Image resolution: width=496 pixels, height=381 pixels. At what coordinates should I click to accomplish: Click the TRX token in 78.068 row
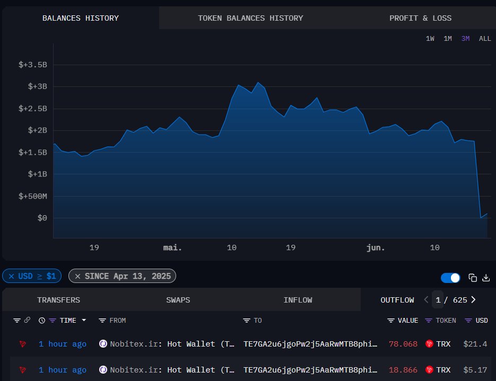tap(438, 344)
